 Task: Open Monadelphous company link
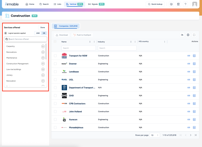pos(76,128)
